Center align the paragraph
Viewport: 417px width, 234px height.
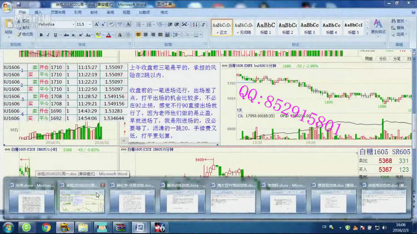(146, 35)
